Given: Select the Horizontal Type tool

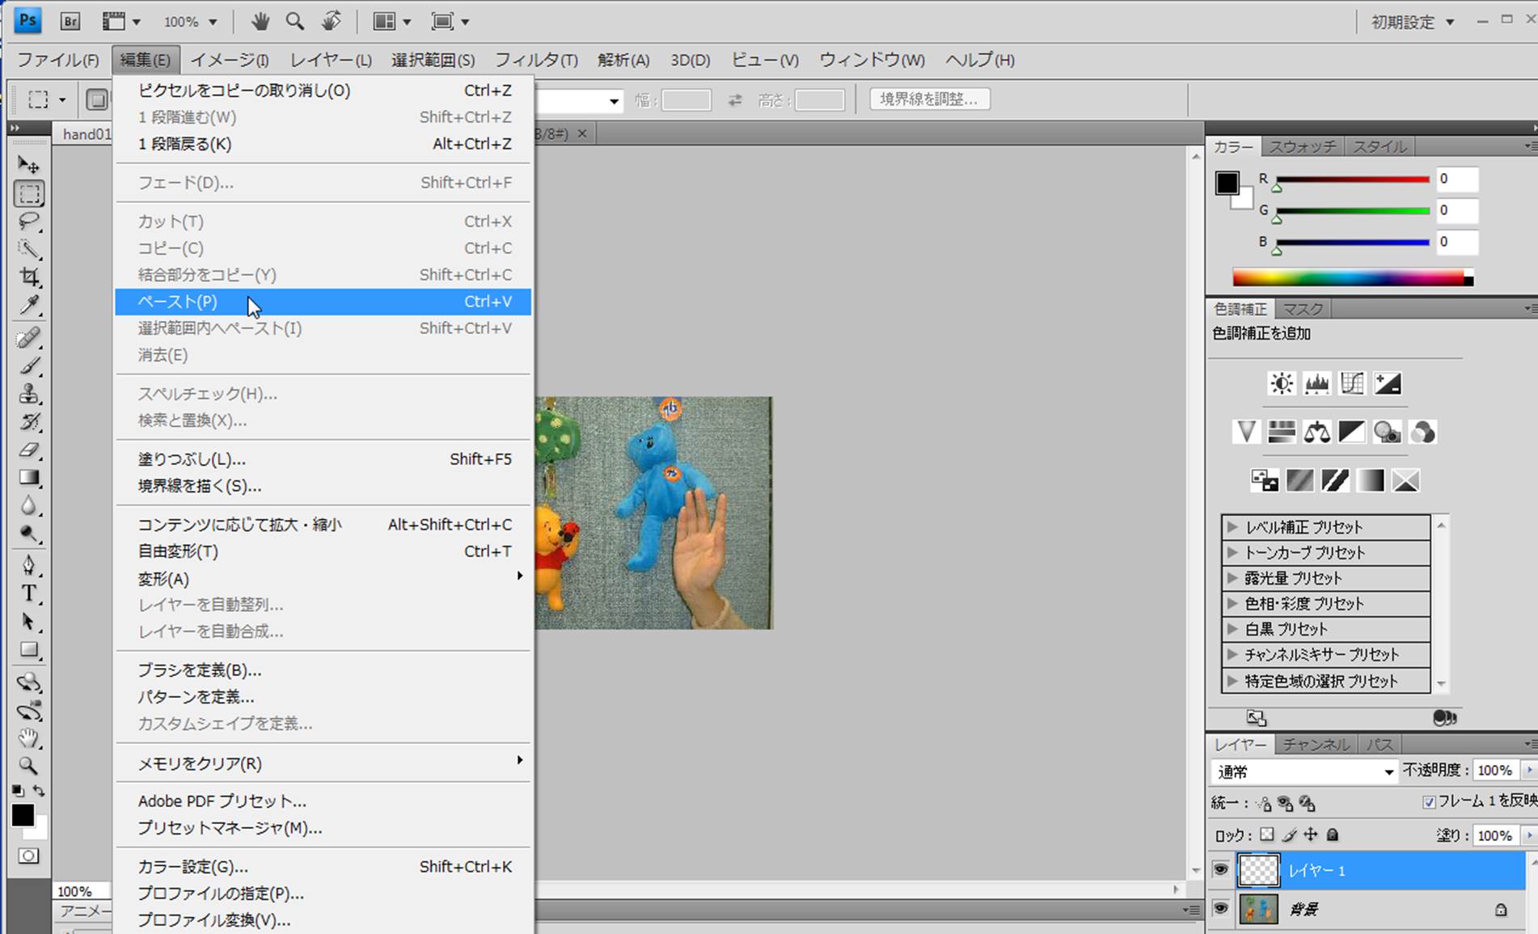Looking at the screenshot, I should 29,593.
